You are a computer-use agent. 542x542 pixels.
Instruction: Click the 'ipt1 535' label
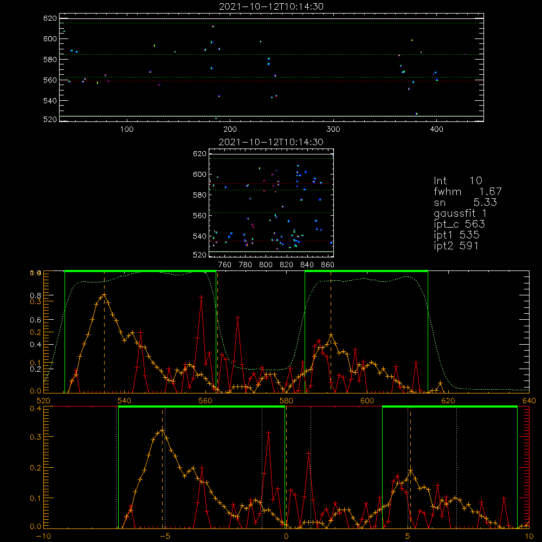pyautogui.click(x=456, y=235)
